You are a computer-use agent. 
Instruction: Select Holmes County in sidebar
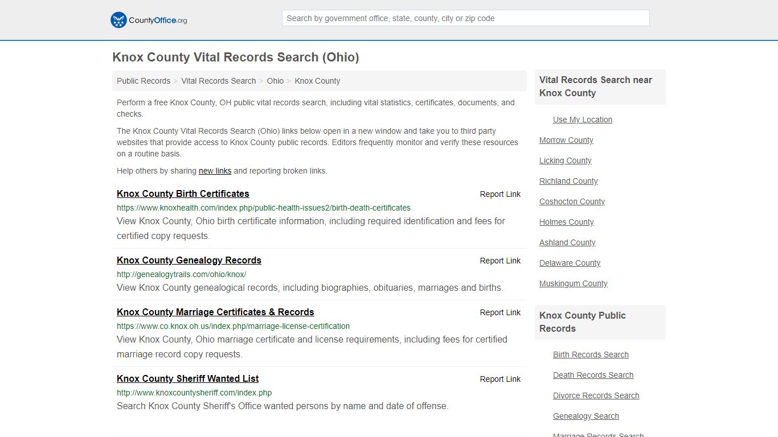click(x=567, y=222)
